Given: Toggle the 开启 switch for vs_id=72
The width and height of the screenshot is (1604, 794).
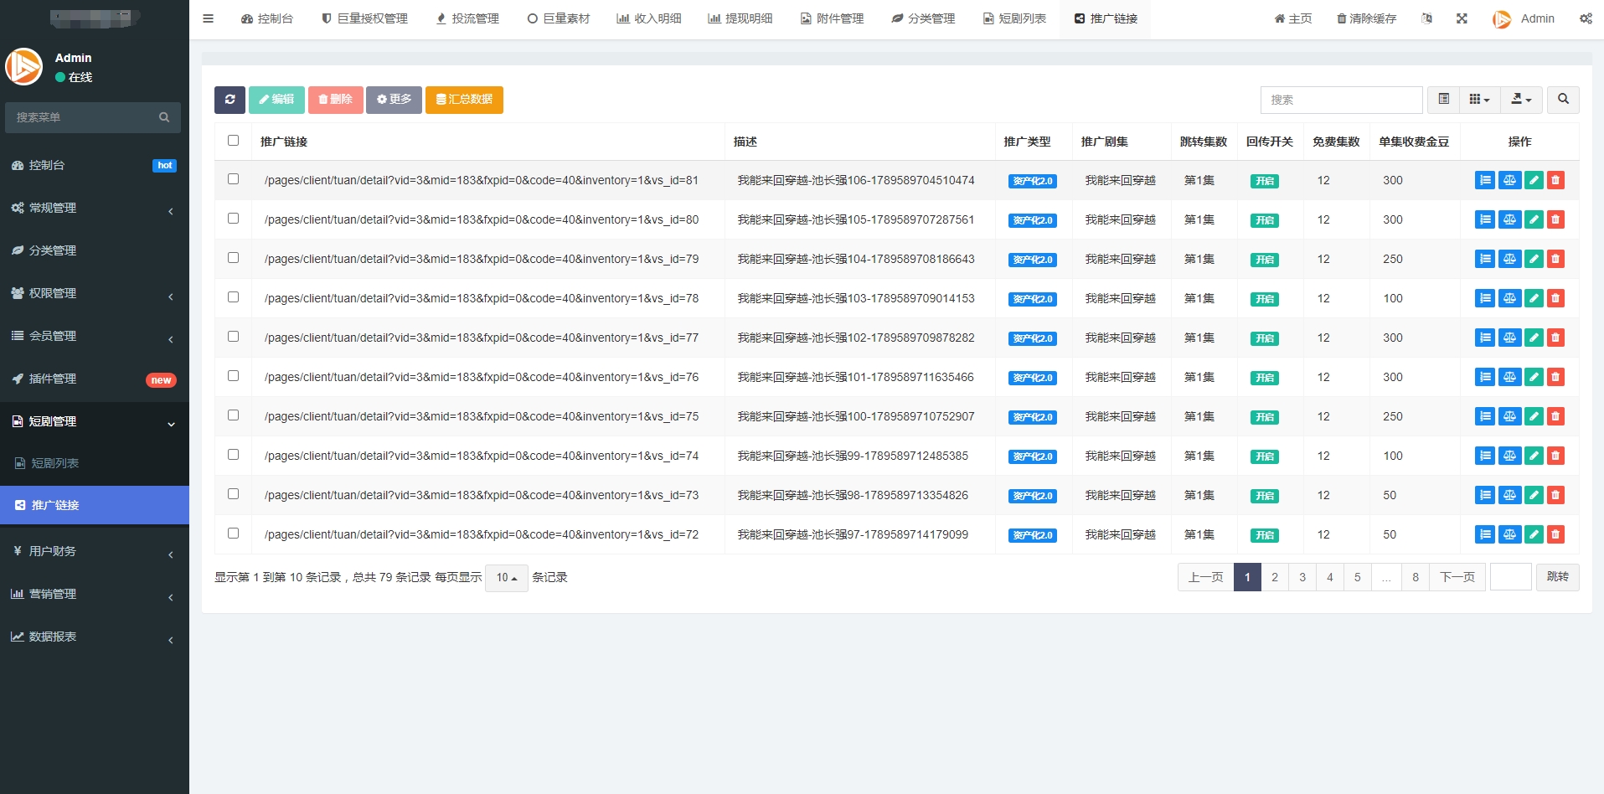Looking at the screenshot, I should (x=1264, y=535).
